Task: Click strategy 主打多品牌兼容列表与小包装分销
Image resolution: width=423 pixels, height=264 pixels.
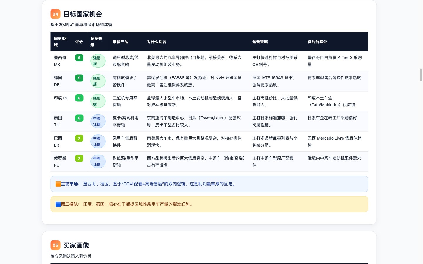Action: point(275,142)
